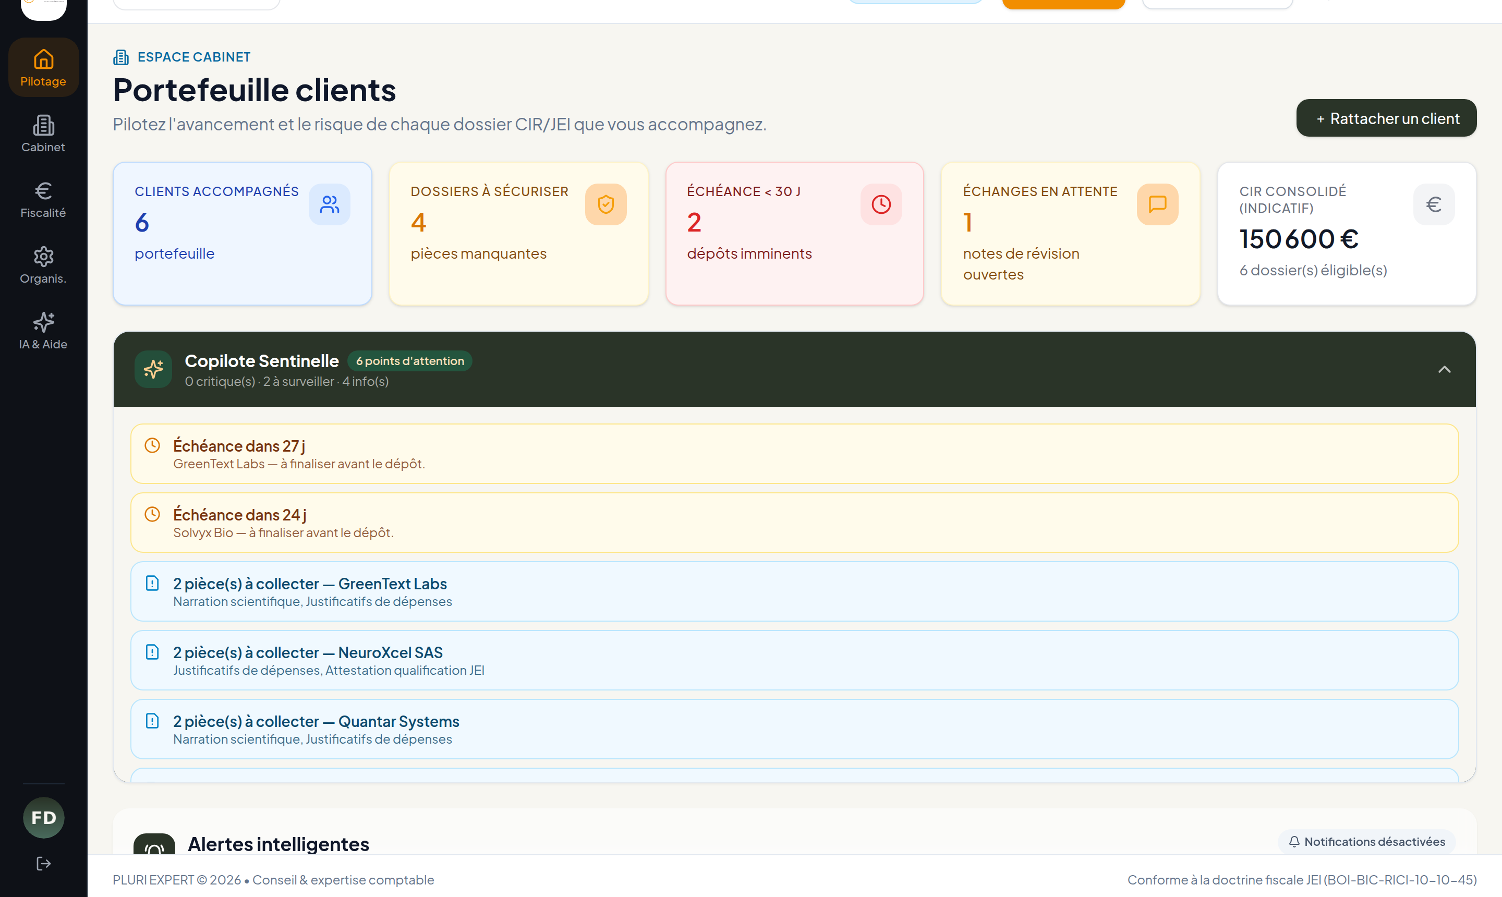Image resolution: width=1502 pixels, height=897 pixels.
Task: Open the Pilotage home section
Action: (43, 67)
